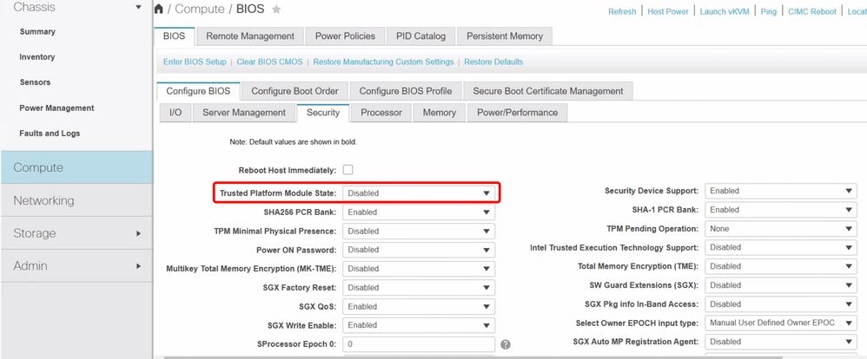Click the Launch vKVM link

pyautogui.click(x=724, y=11)
